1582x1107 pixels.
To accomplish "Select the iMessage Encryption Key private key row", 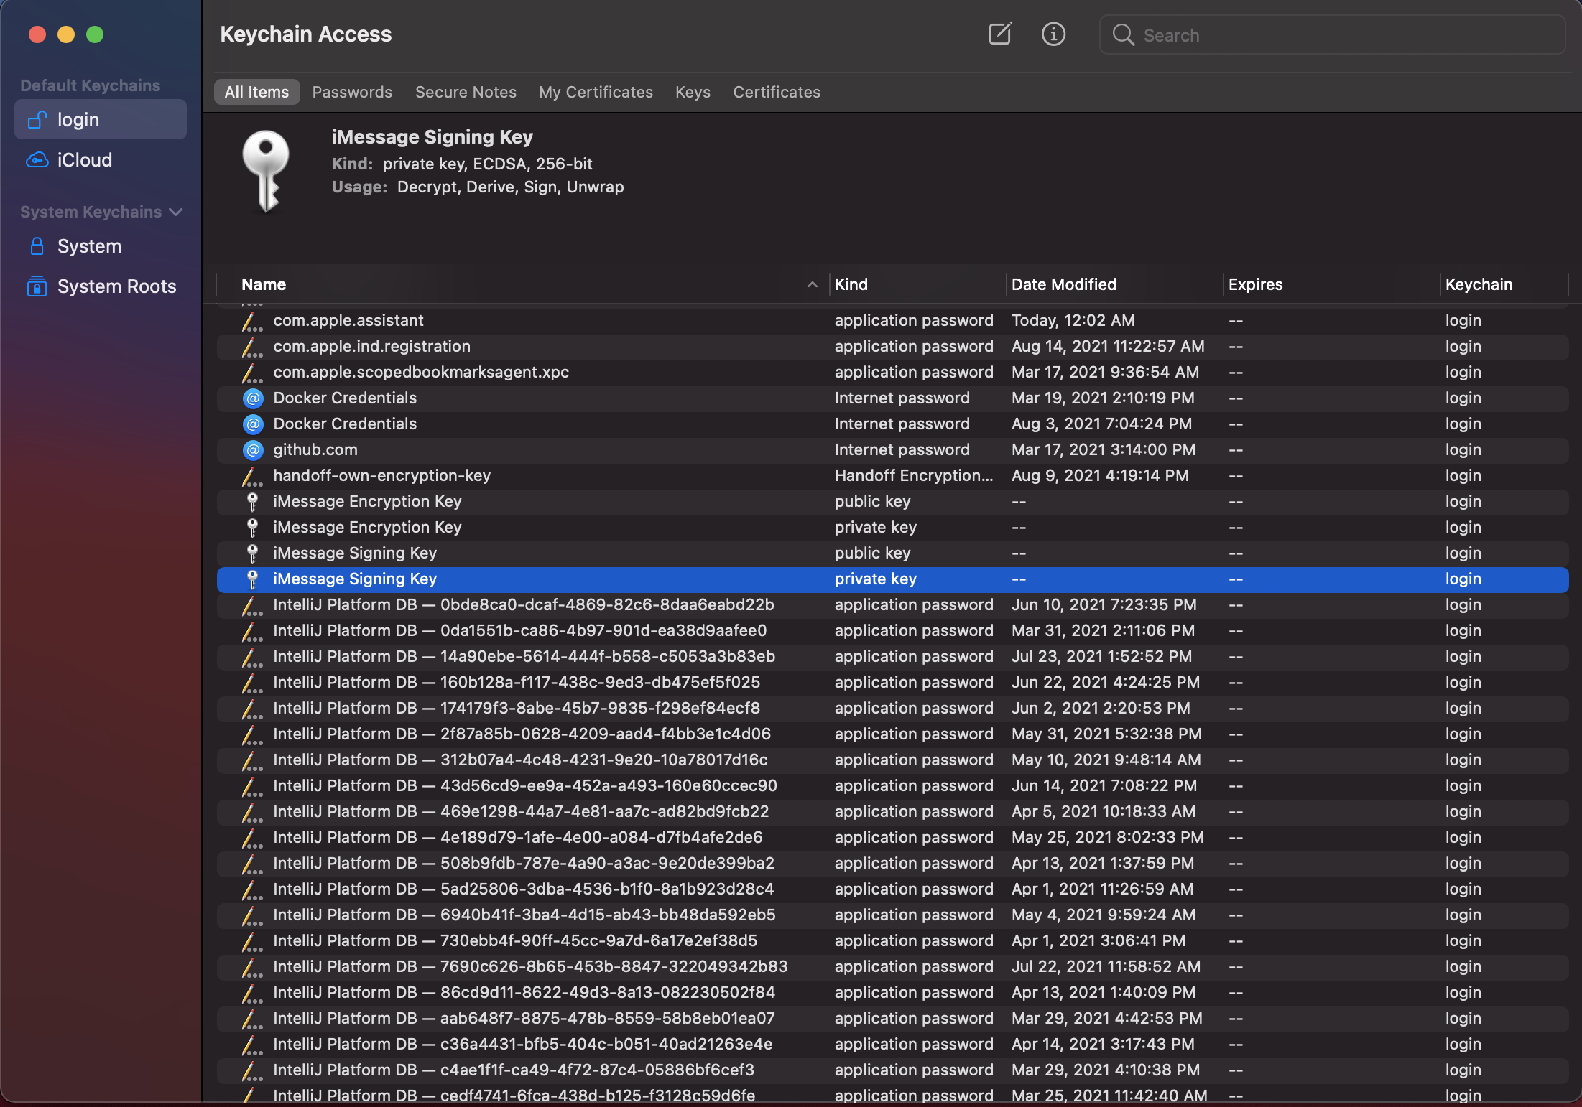I will pos(367,528).
